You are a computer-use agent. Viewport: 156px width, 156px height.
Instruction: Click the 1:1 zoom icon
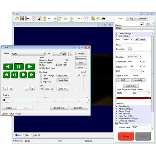coord(66,19)
